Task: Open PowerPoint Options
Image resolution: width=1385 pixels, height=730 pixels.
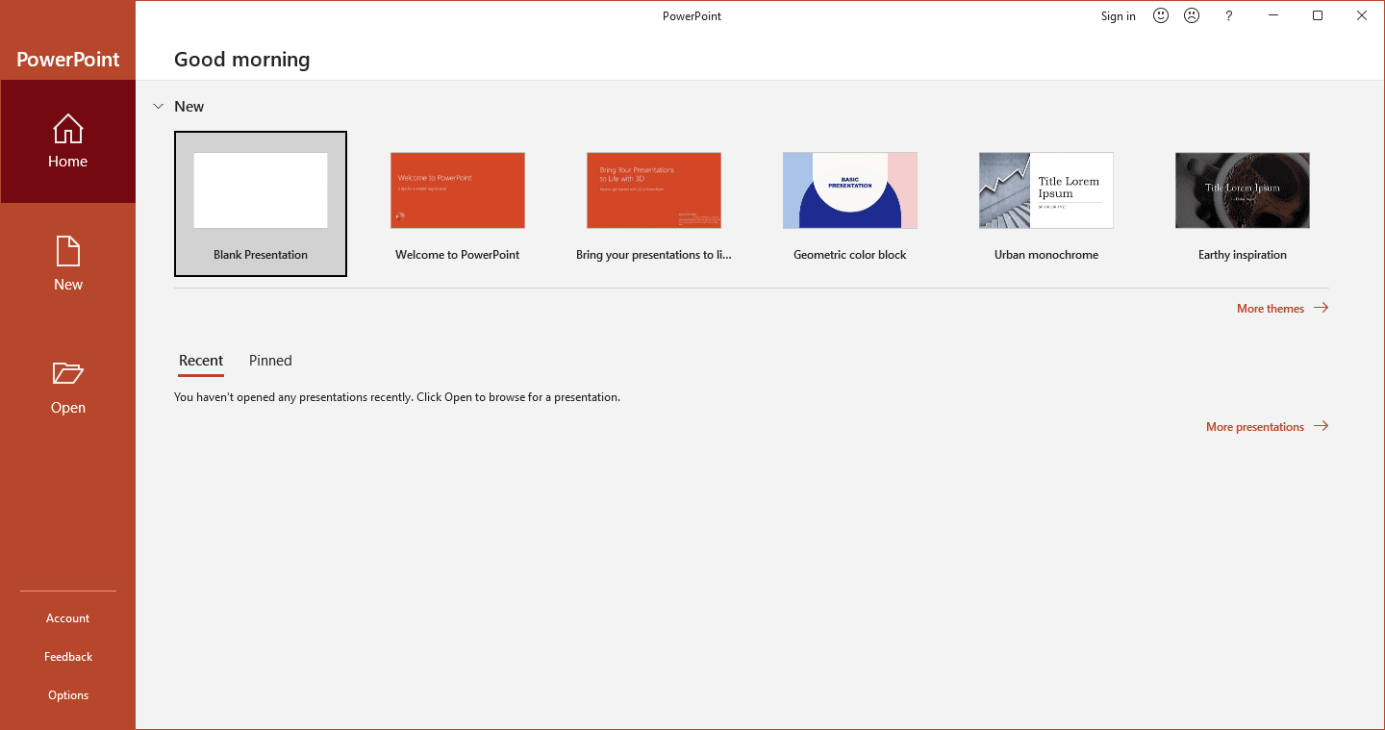Action: [x=67, y=695]
